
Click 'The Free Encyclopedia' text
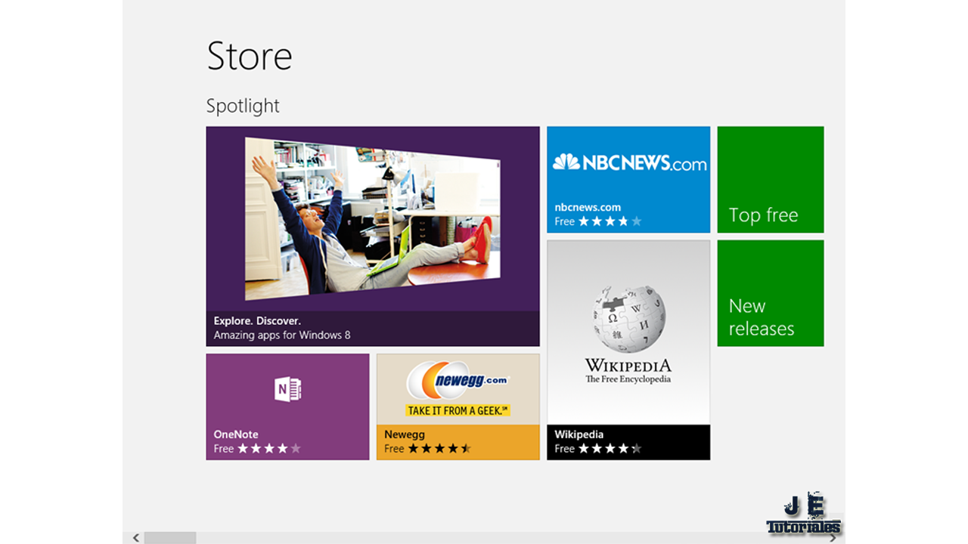(x=628, y=379)
